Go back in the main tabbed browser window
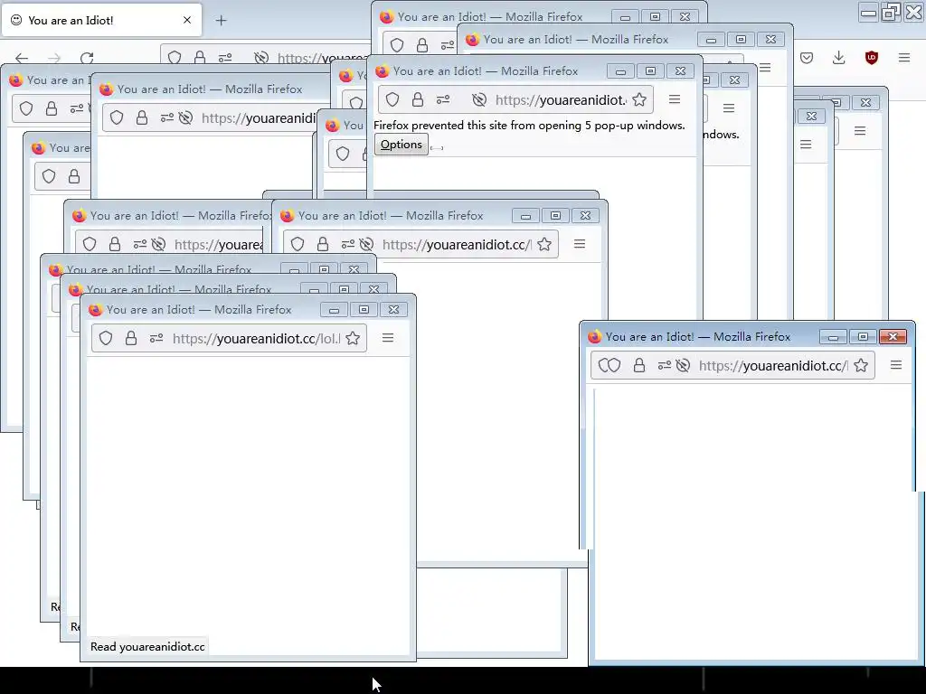 (22, 58)
